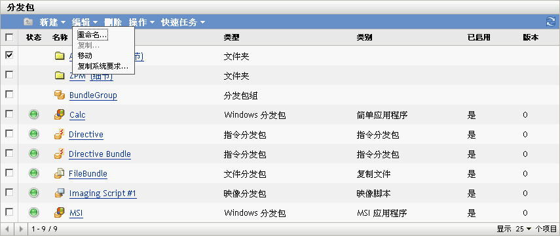Screen dimensions: 560x236
Task: Click the 删除 toolbar item
Action: pyautogui.click(x=113, y=22)
